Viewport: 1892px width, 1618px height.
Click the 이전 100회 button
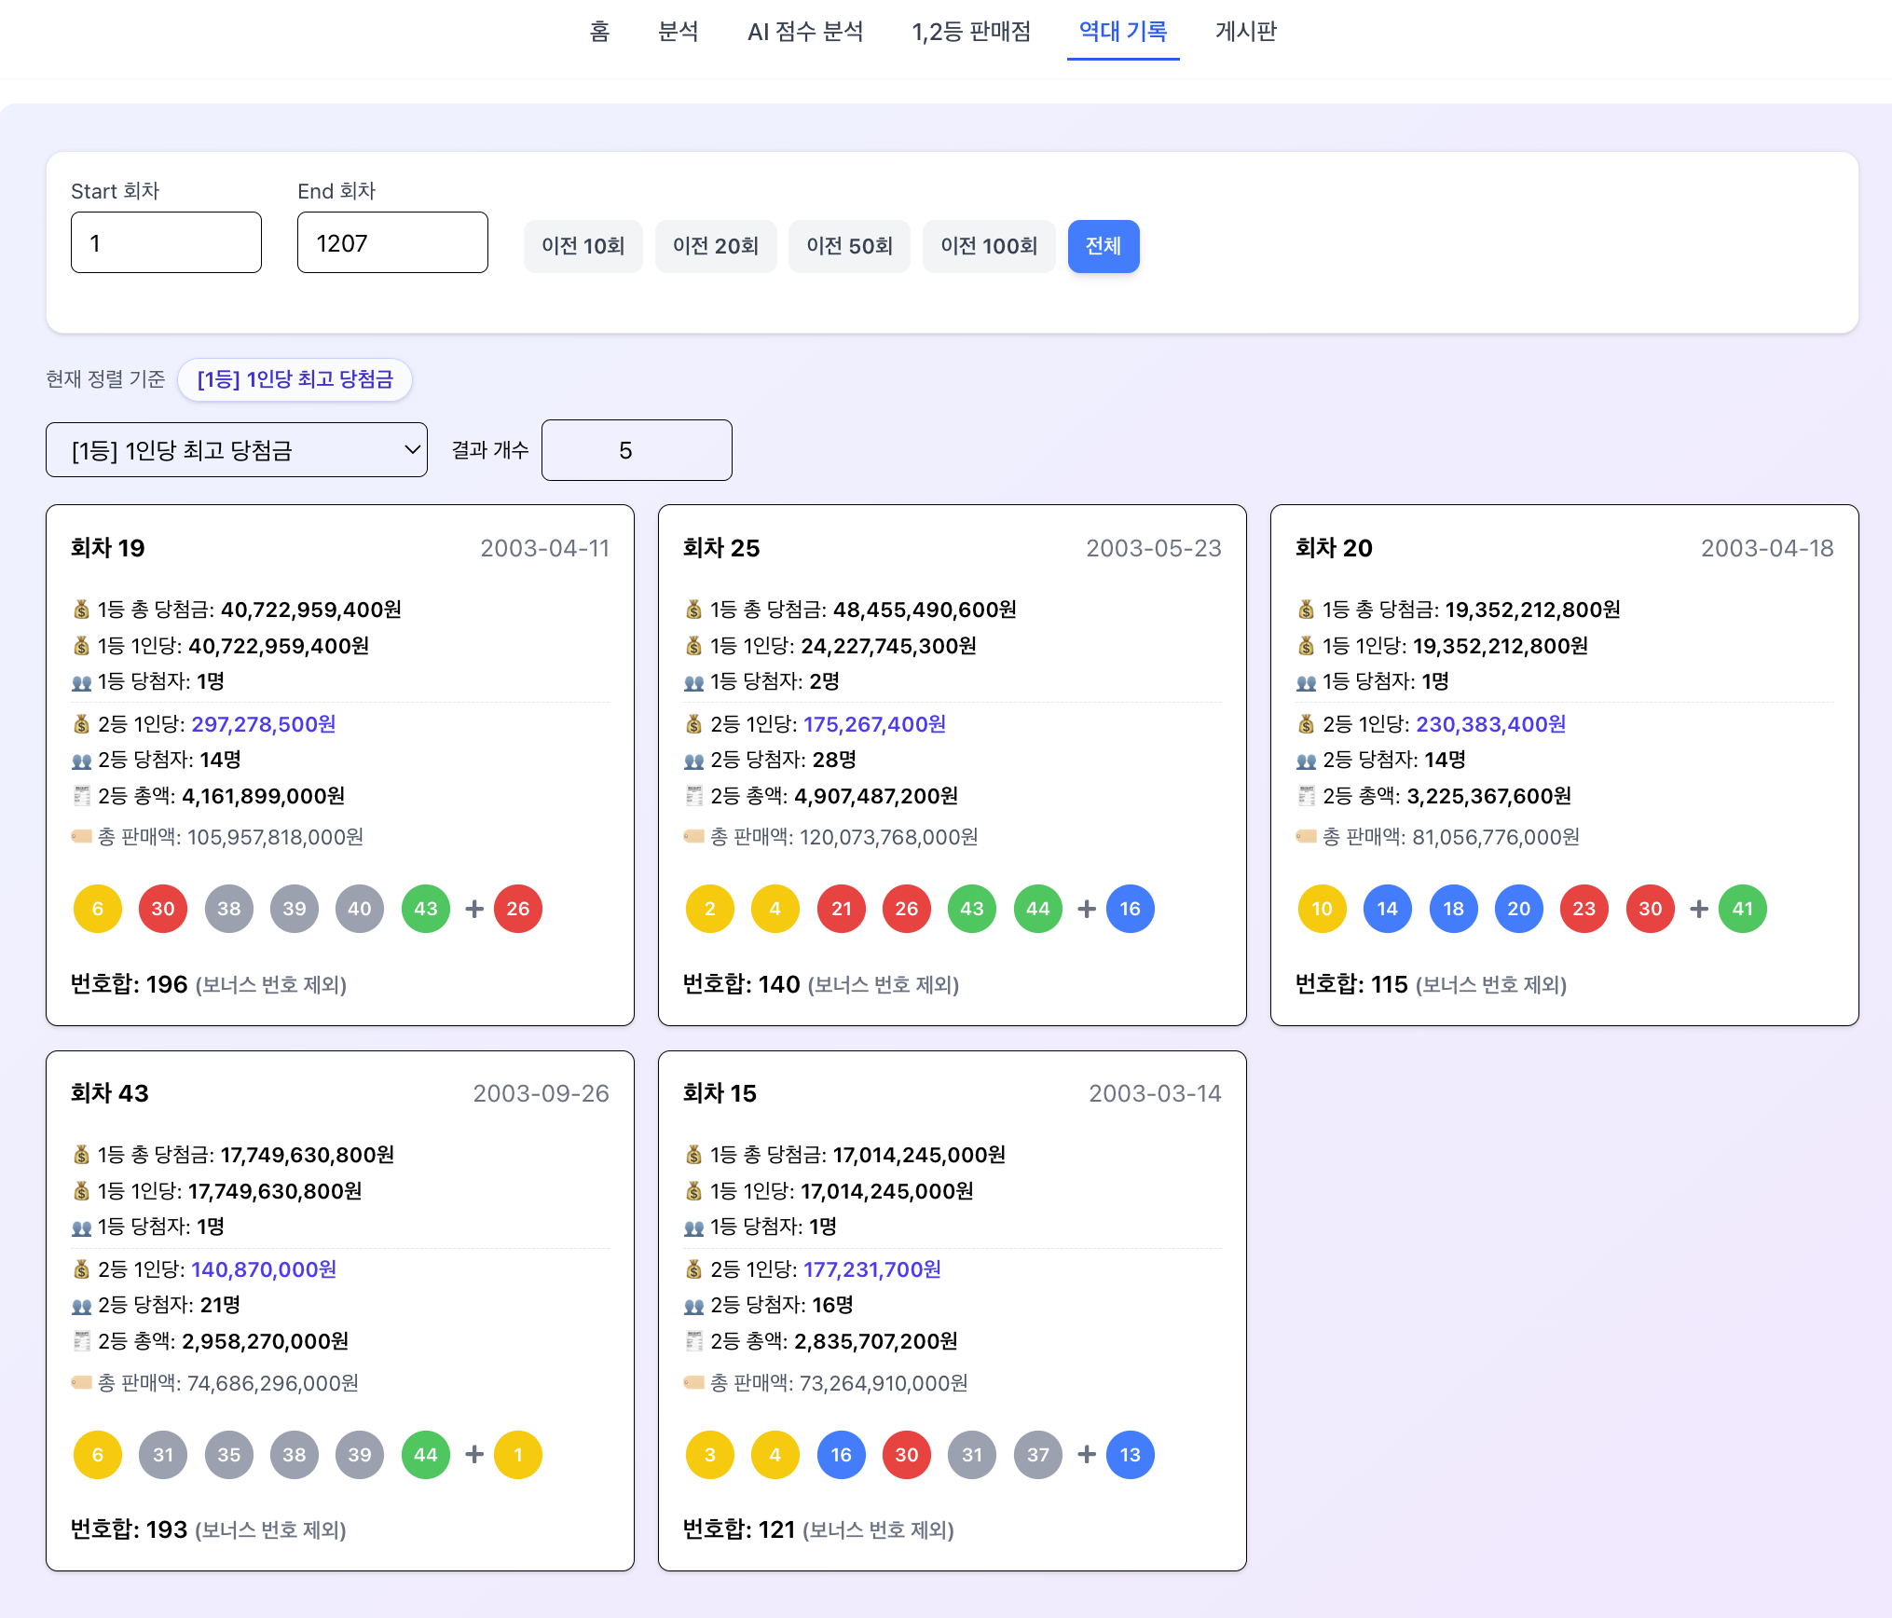(x=989, y=246)
